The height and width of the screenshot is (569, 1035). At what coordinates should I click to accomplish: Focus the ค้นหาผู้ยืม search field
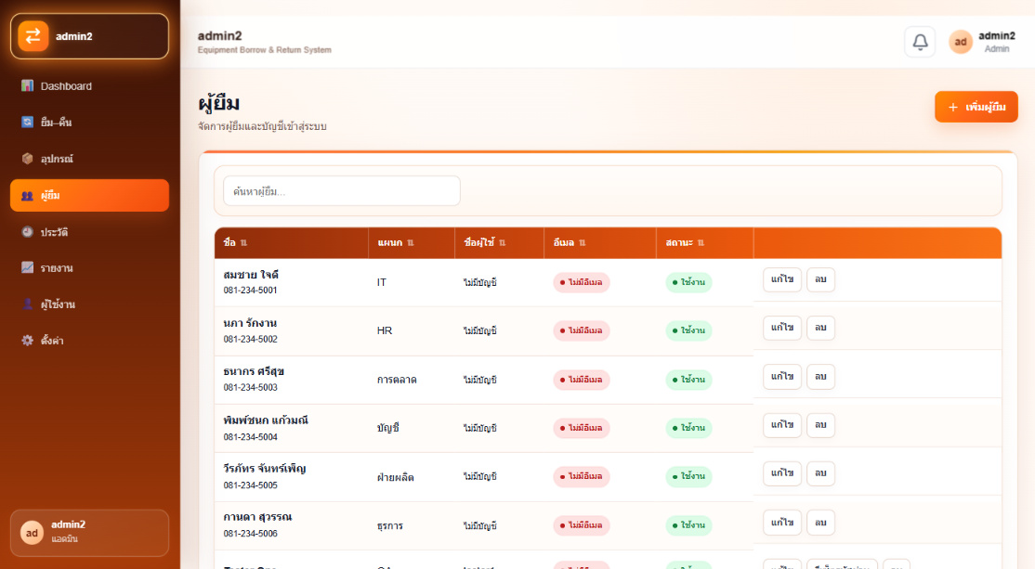[342, 191]
